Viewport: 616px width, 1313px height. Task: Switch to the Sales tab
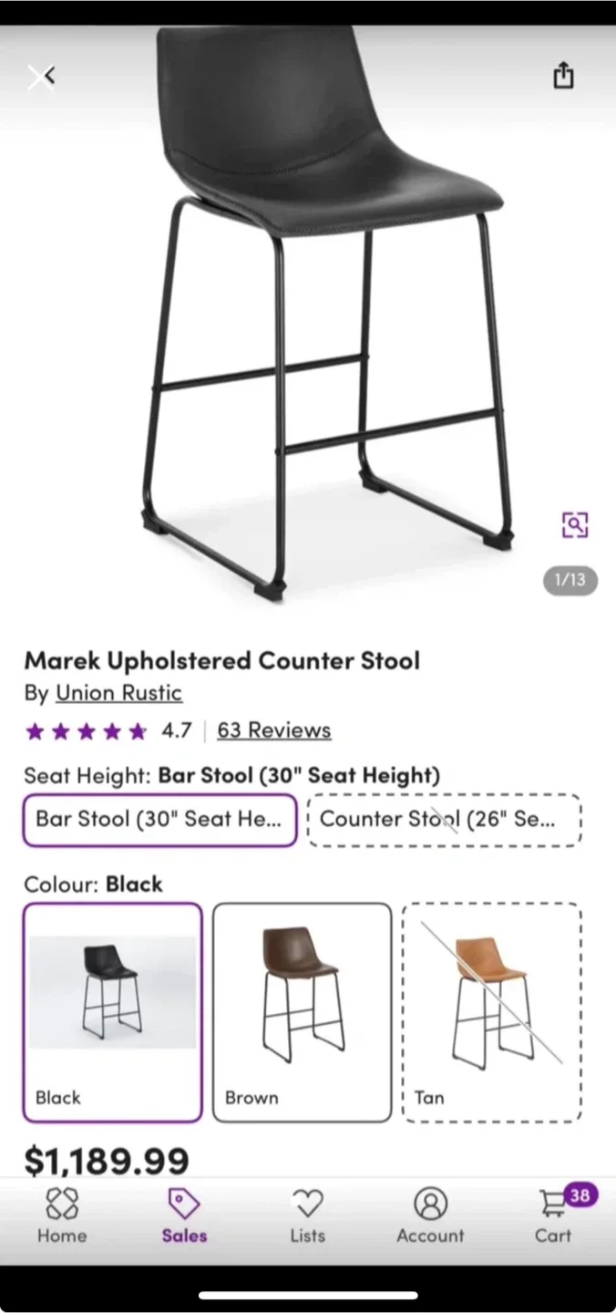183,1217
